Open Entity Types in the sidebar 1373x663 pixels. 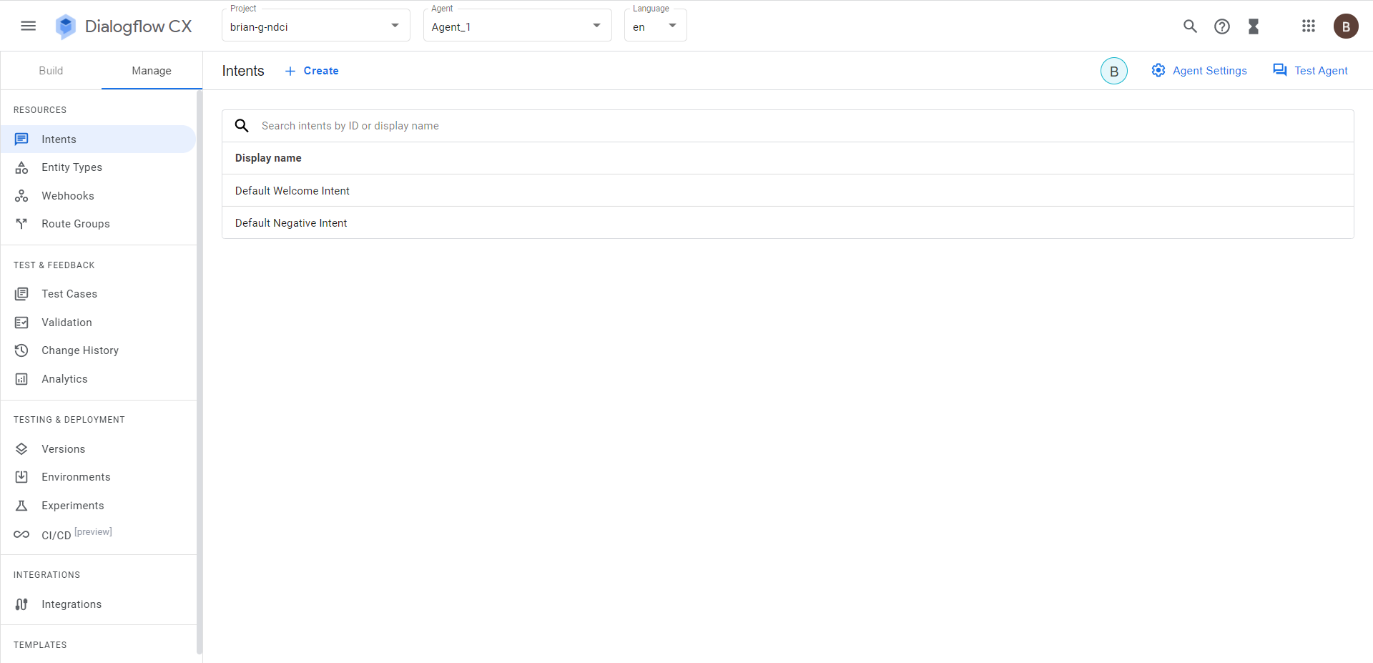(x=98, y=167)
